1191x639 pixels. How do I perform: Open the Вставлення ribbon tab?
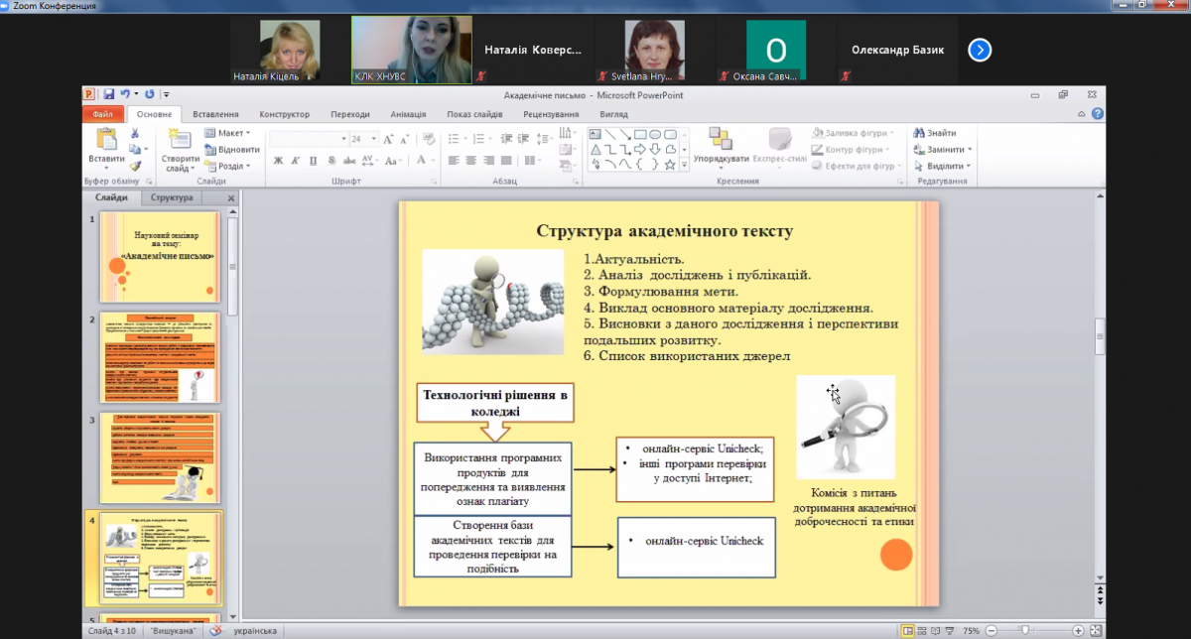(215, 114)
